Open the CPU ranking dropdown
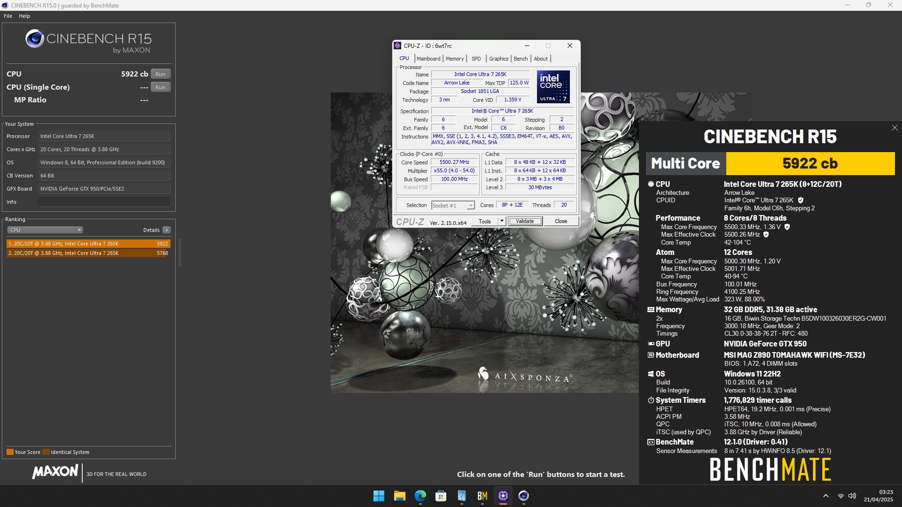Image resolution: width=902 pixels, height=507 pixels. point(45,230)
